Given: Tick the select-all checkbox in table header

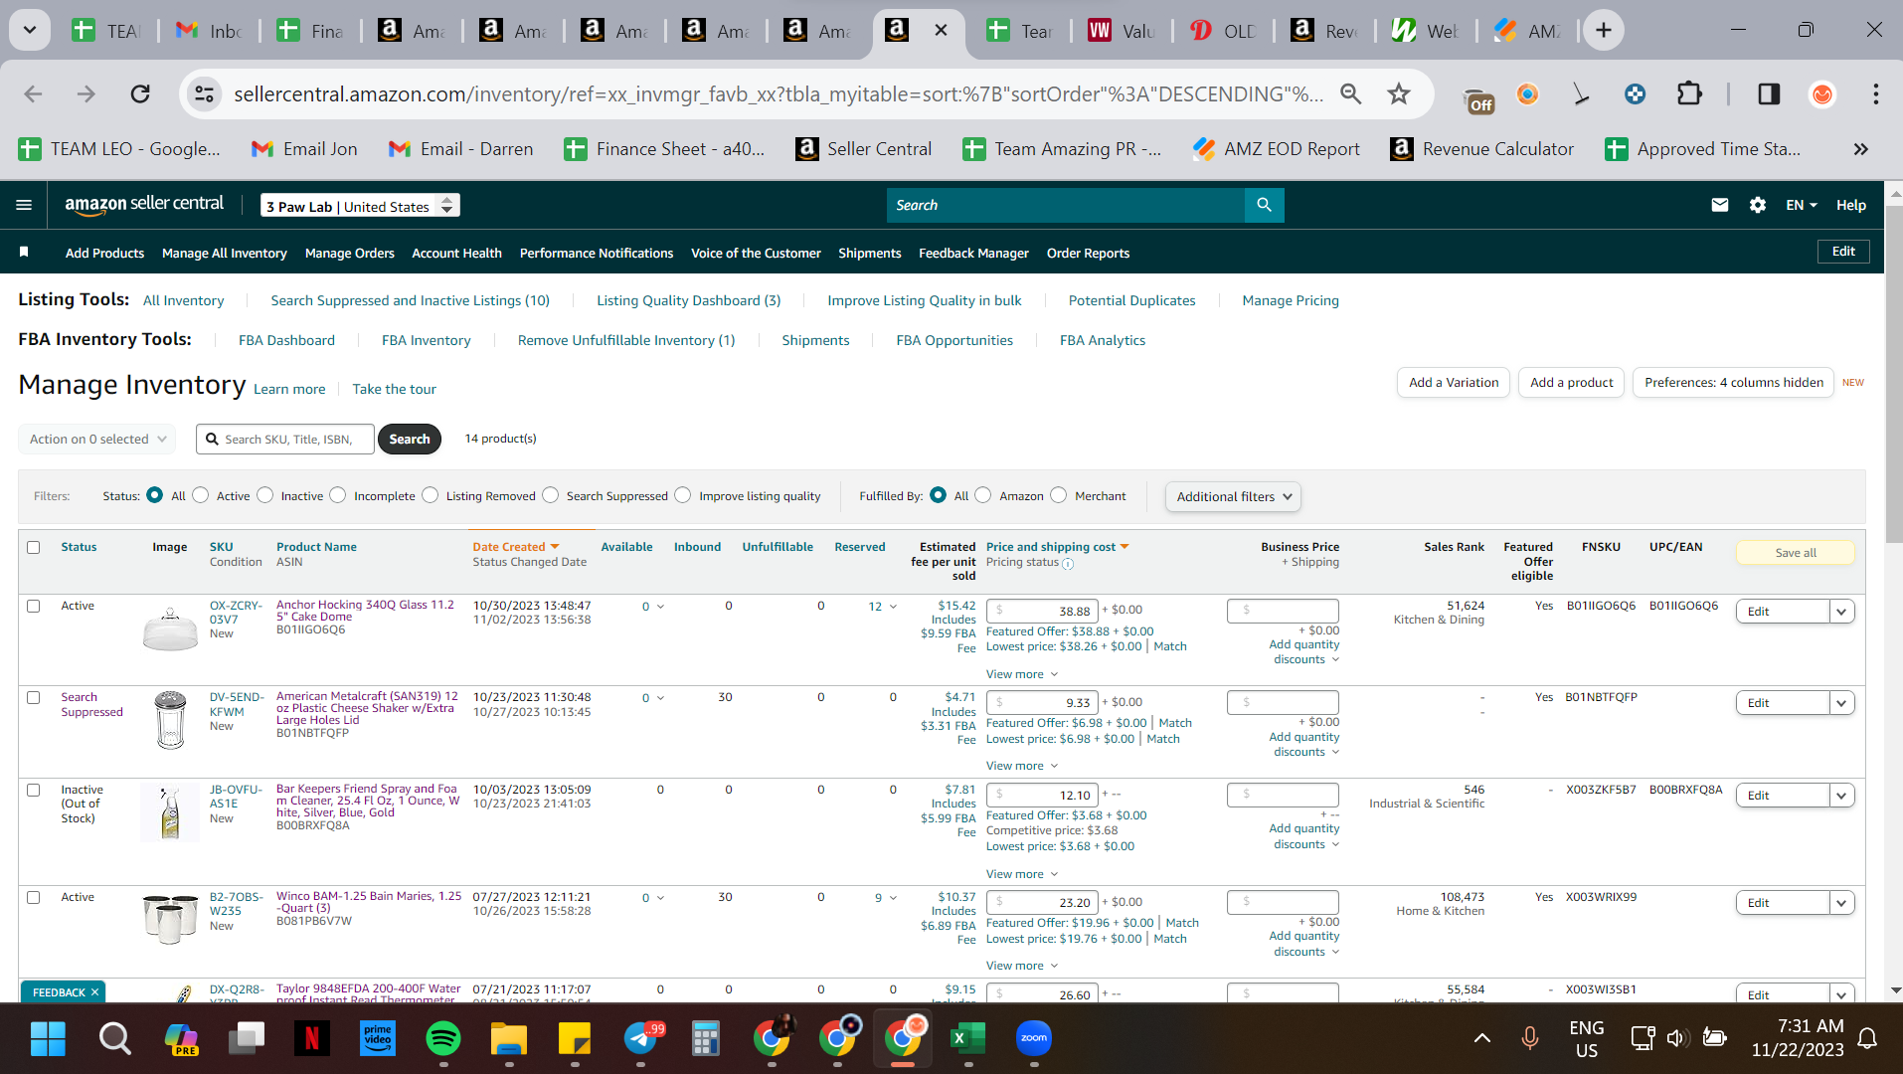Looking at the screenshot, I should pyautogui.click(x=34, y=548).
